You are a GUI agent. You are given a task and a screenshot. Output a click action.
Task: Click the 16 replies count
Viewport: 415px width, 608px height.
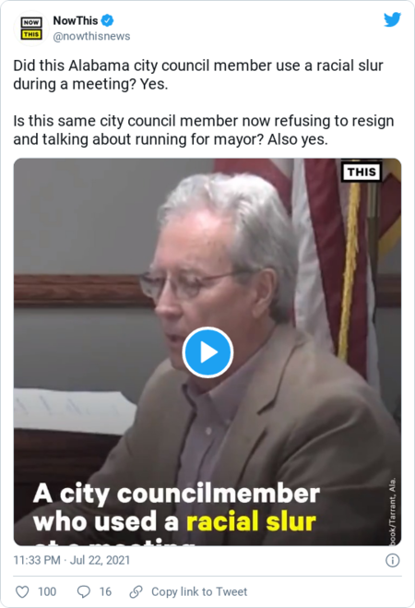105,591
